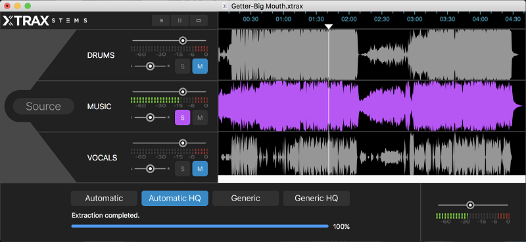Click the MUSIC track label

click(99, 107)
